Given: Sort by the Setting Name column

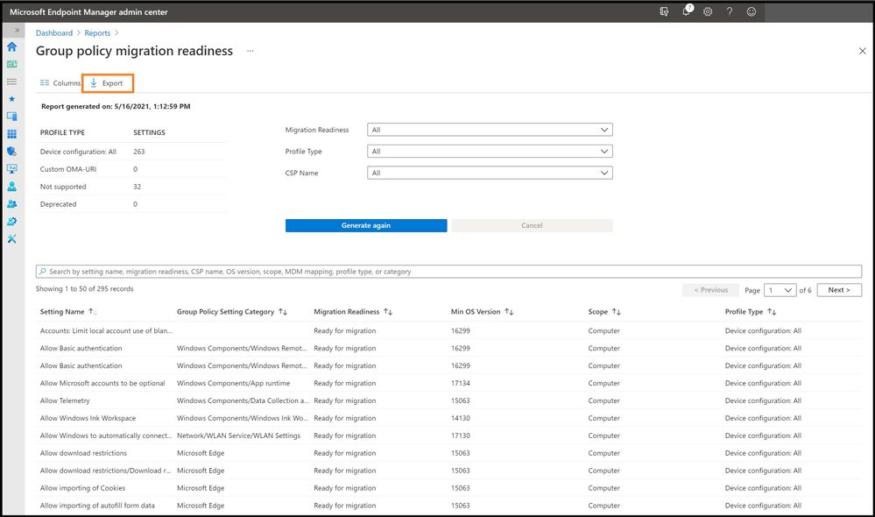Looking at the screenshot, I should (68, 312).
